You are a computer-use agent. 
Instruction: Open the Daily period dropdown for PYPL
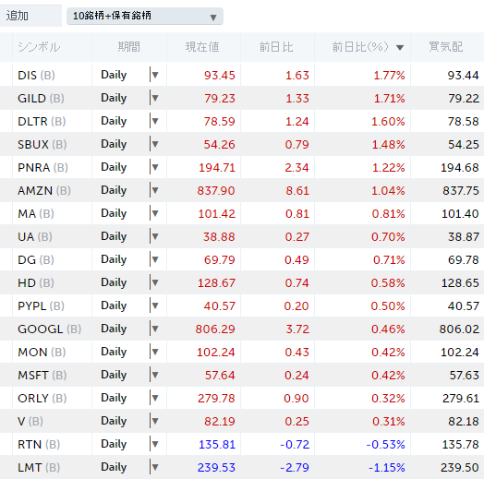click(129, 305)
